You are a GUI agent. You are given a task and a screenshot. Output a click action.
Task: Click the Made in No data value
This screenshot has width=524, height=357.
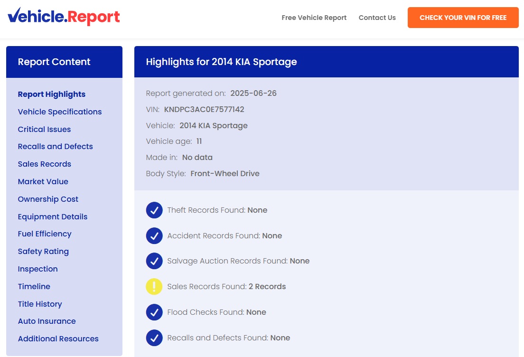(x=197, y=158)
